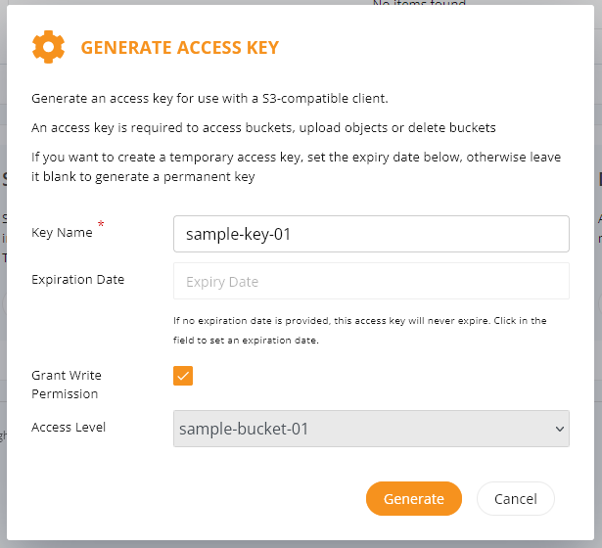Click the Expiry Date input field
Screen dimensions: 602x548
click(x=371, y=281)
